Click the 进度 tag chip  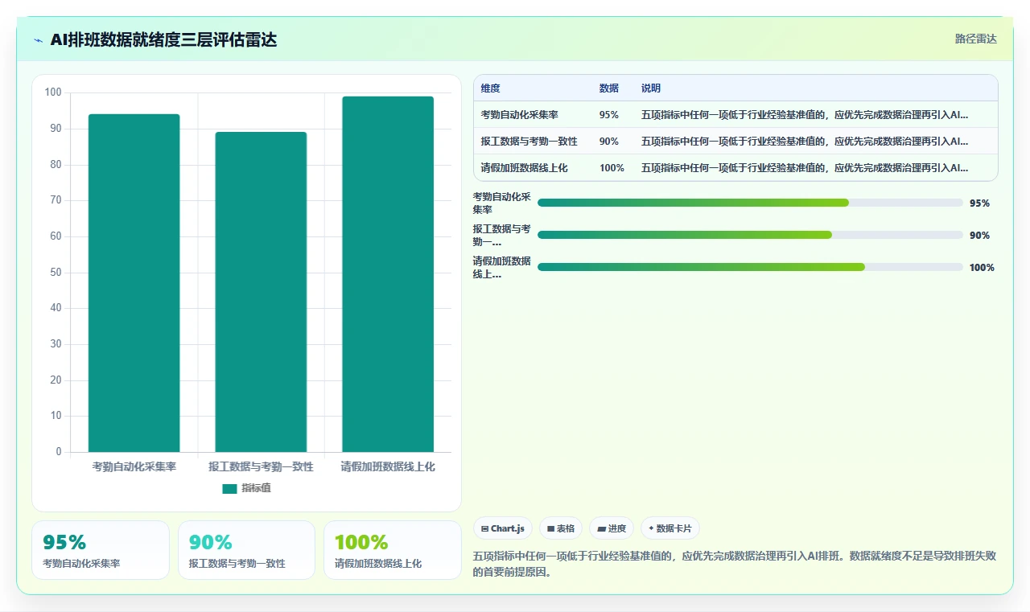(x=612, y=528)
